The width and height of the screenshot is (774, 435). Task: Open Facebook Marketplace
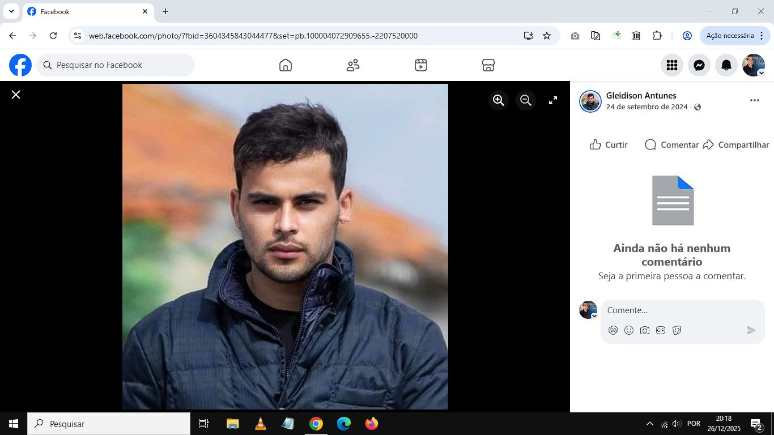coord(488,65)
